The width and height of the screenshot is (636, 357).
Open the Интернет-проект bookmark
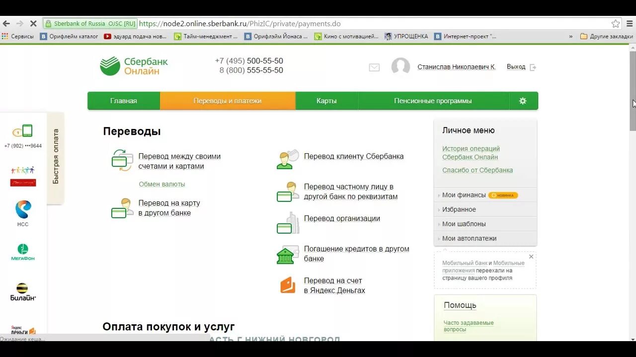coord(465,36)
